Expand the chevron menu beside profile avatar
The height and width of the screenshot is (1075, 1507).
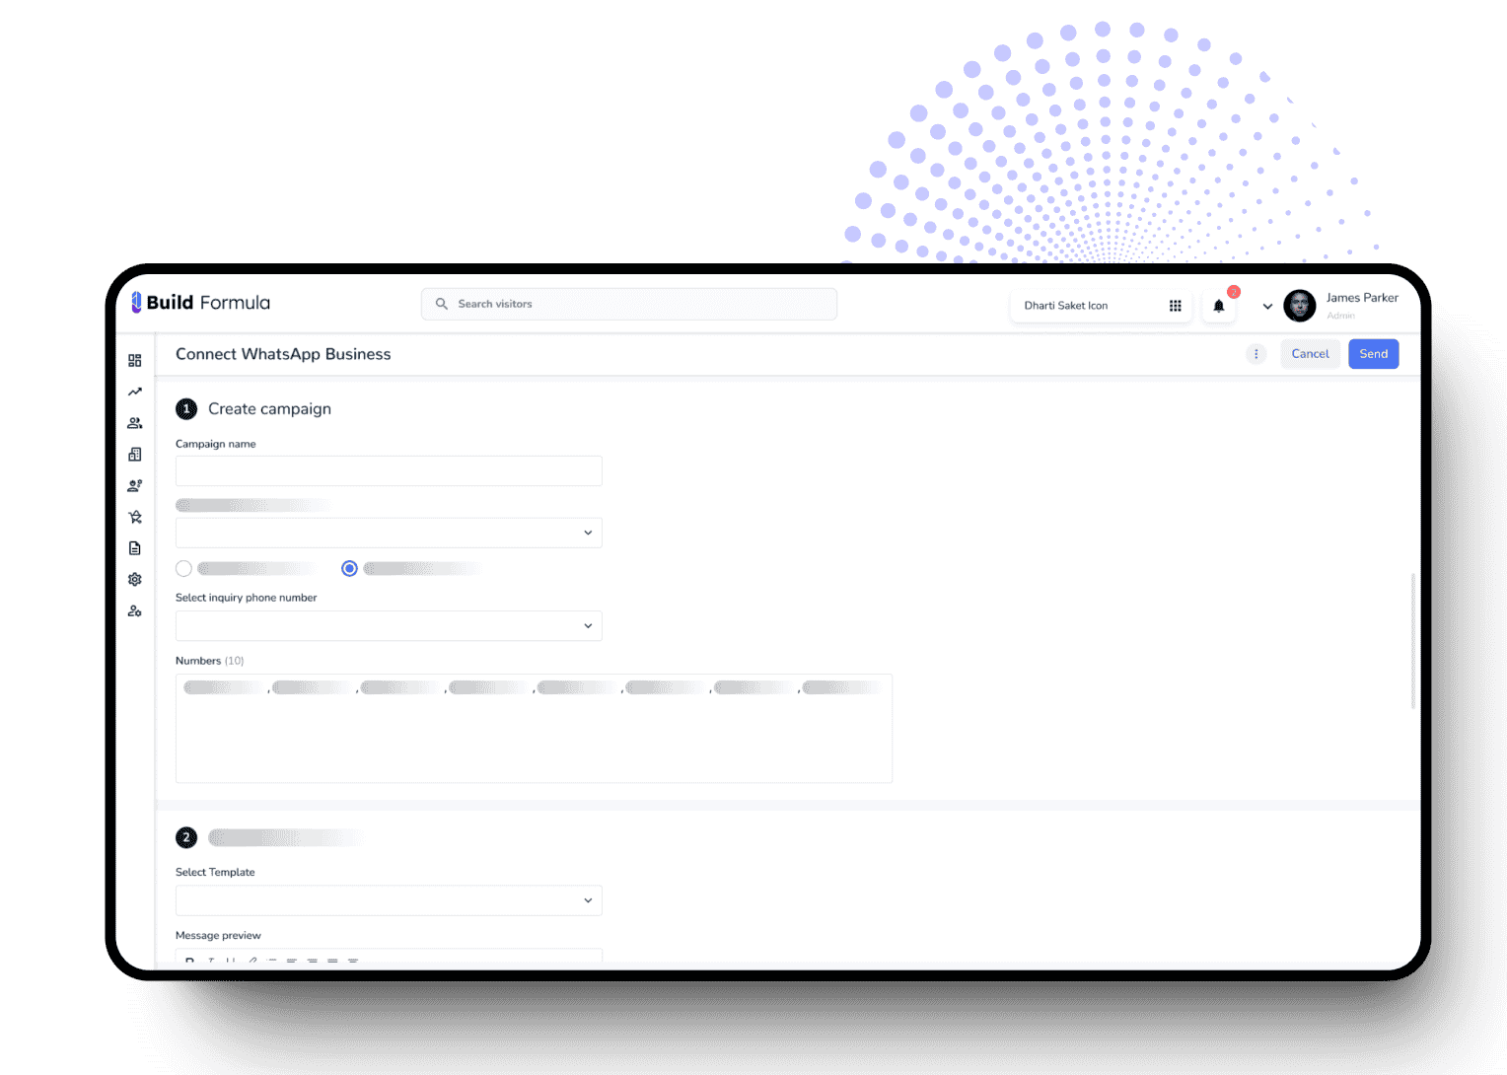tap(1267, 307)
